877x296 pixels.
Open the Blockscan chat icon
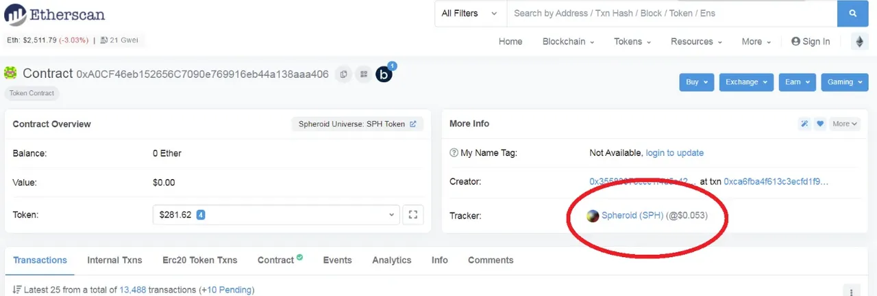(384, 74)
